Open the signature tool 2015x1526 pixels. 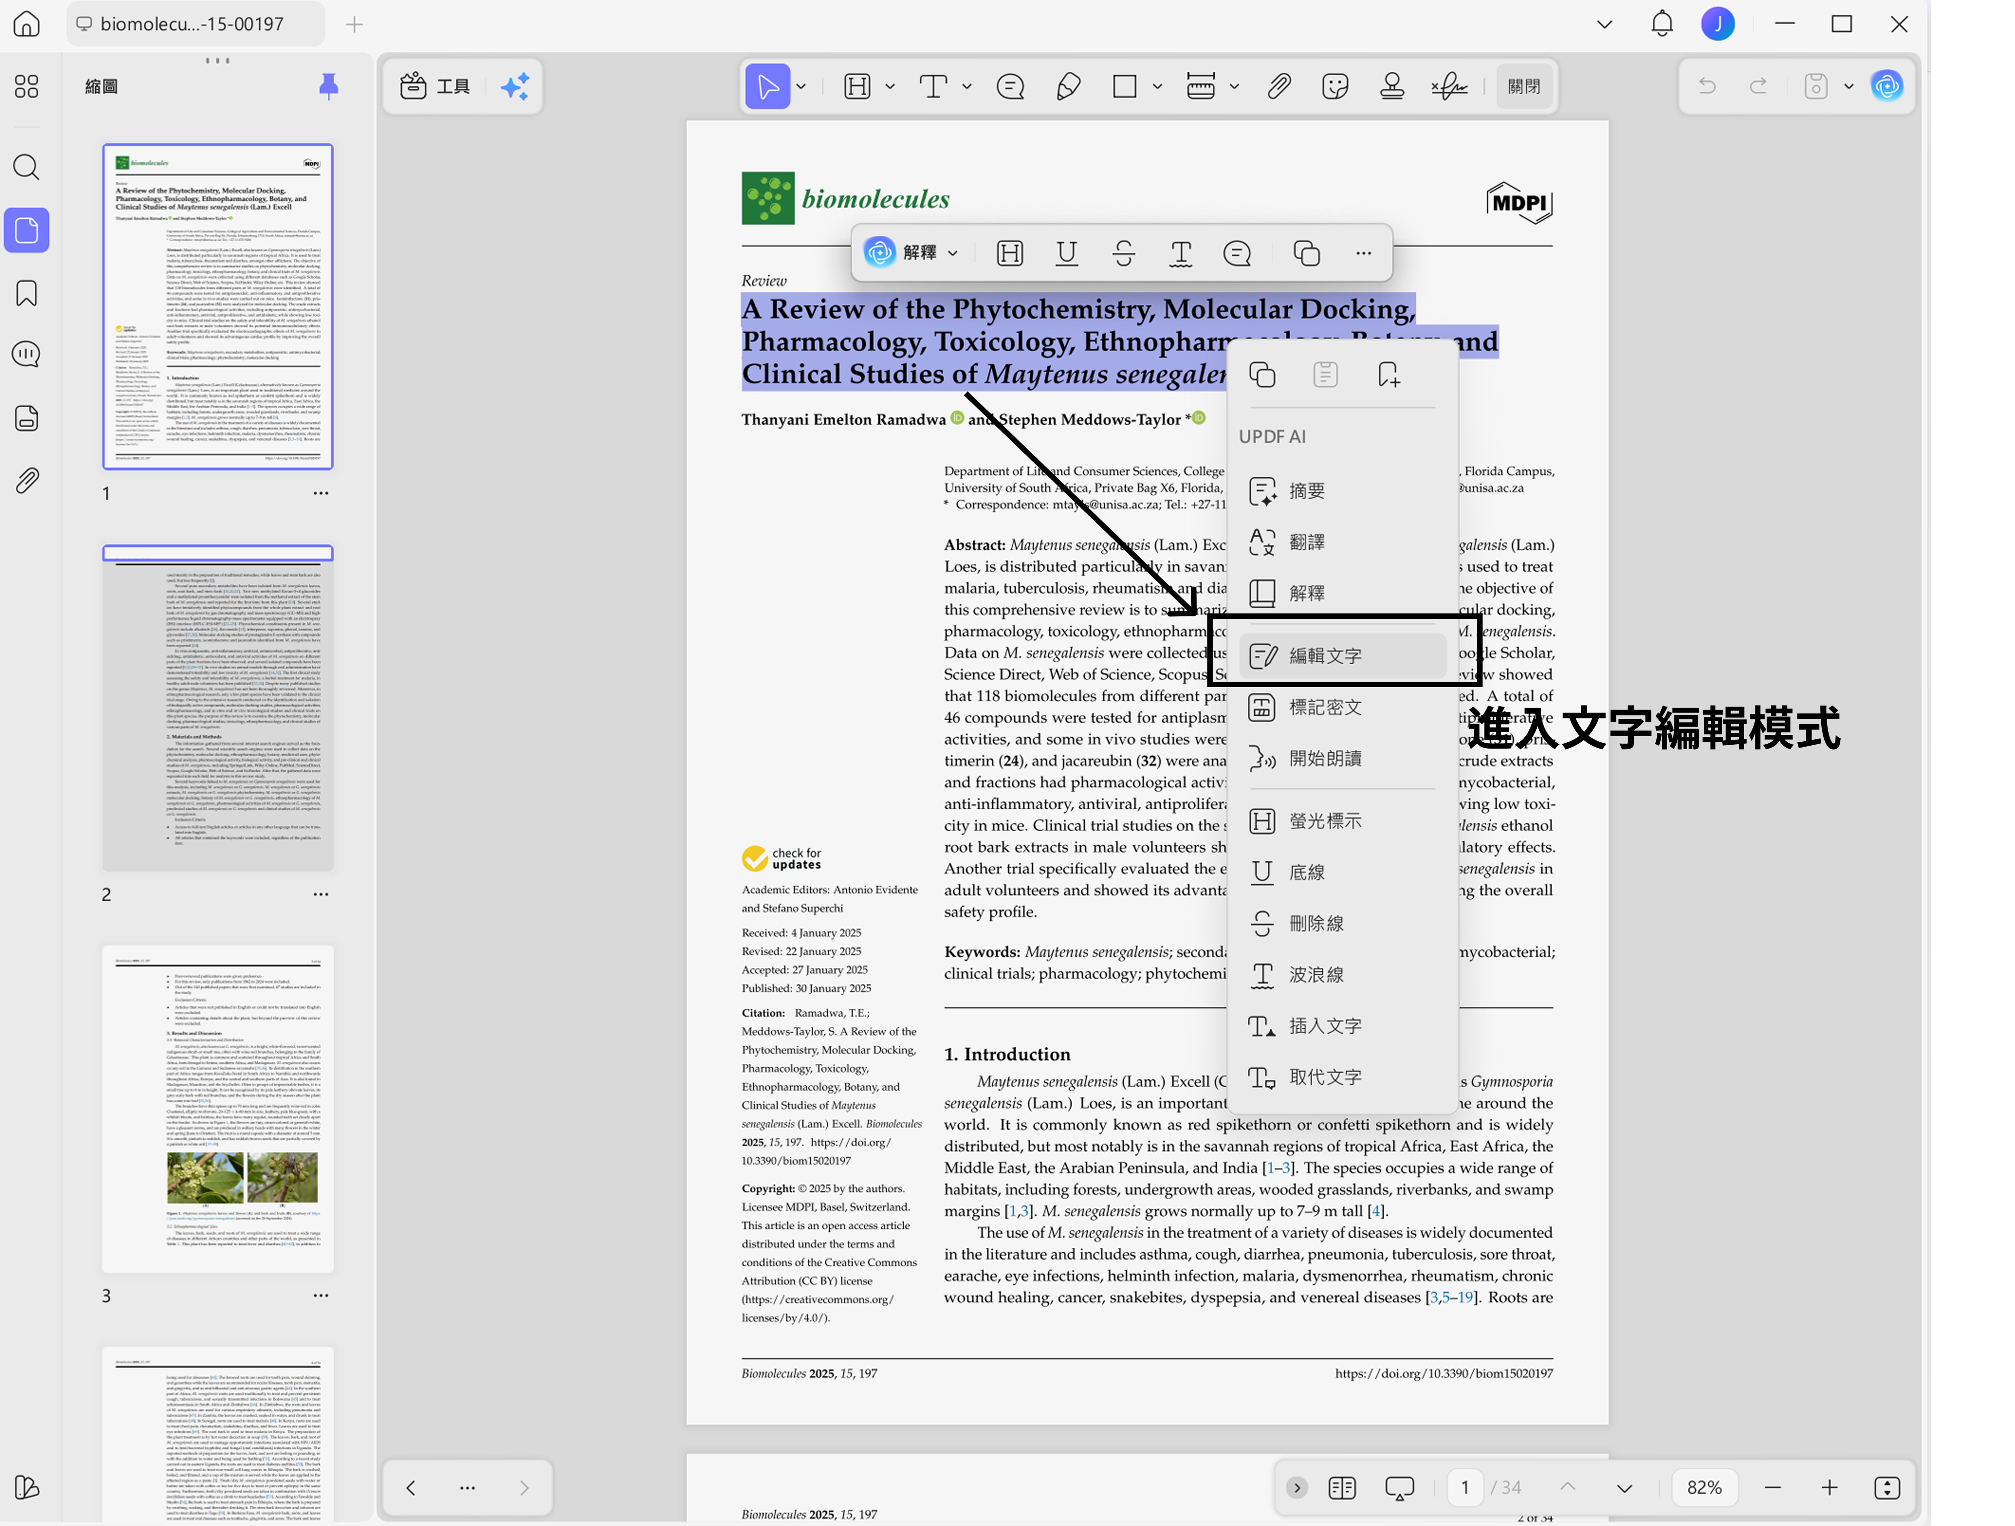[1448, 86]
